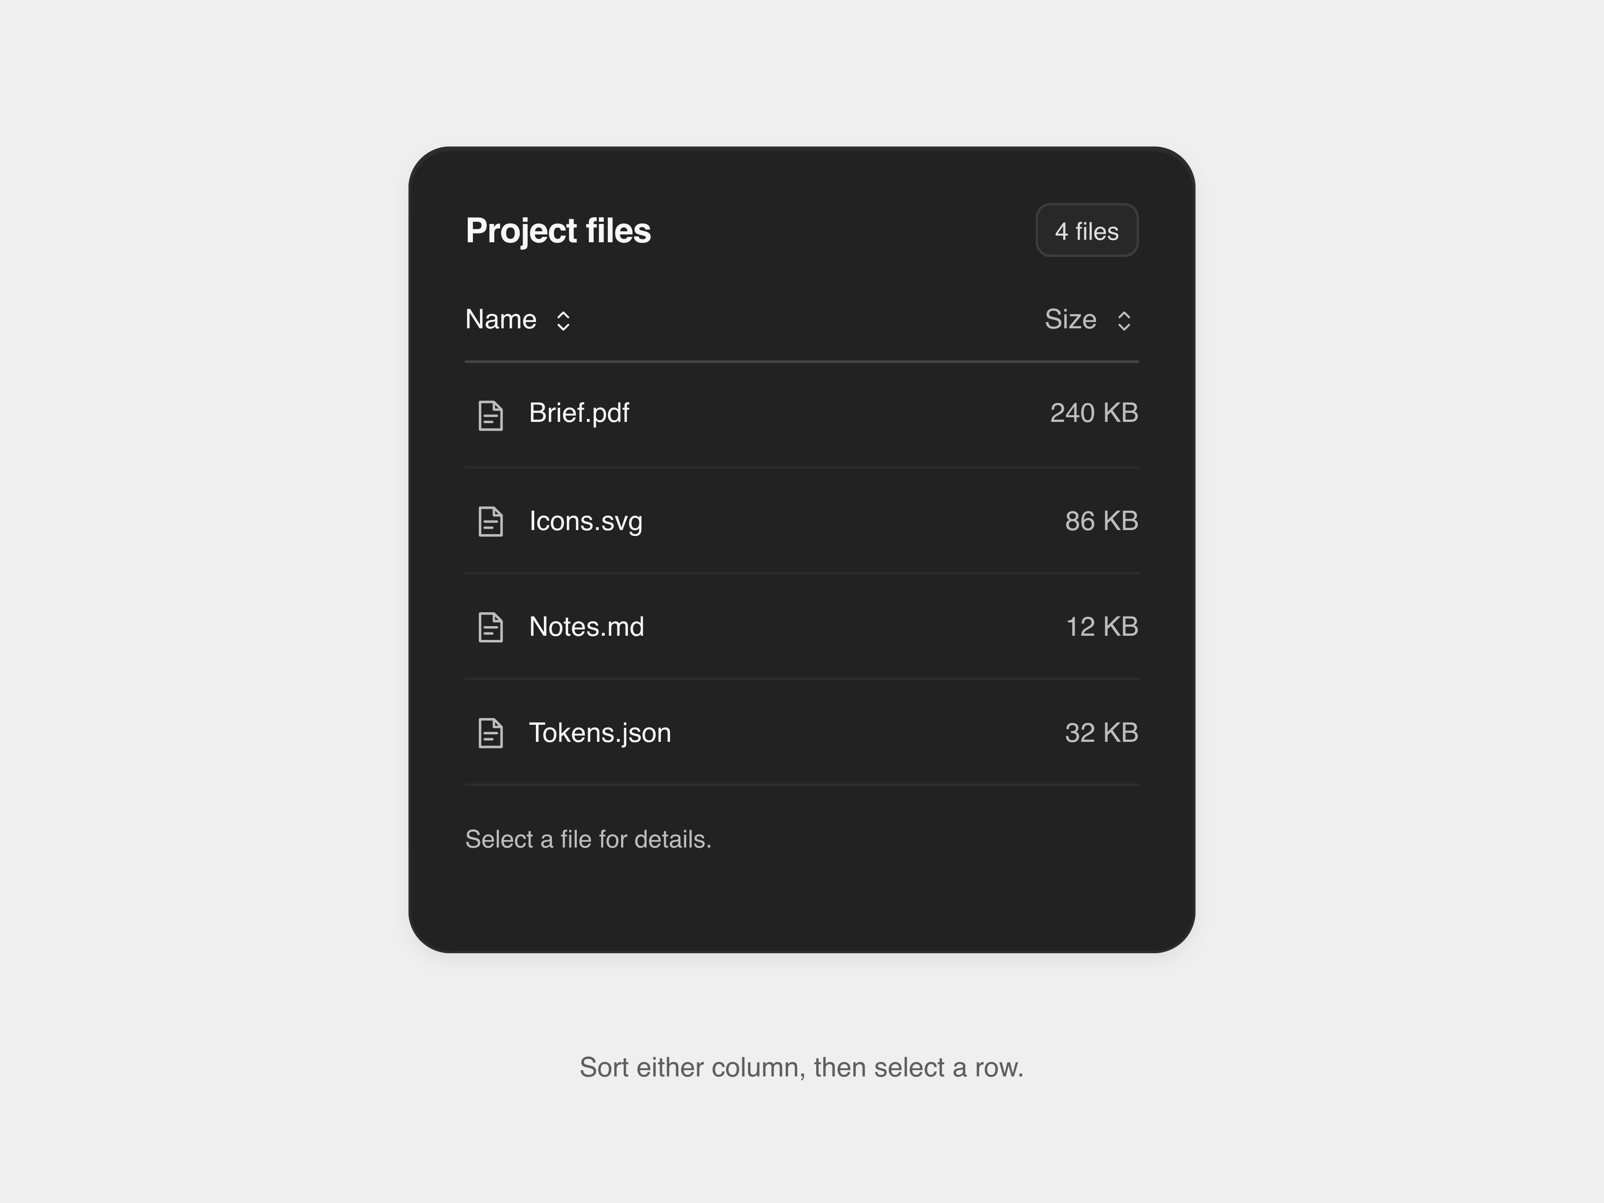Click the 'Select a file for details' text
1604x1203 pixels.
[x=588, y=839]
